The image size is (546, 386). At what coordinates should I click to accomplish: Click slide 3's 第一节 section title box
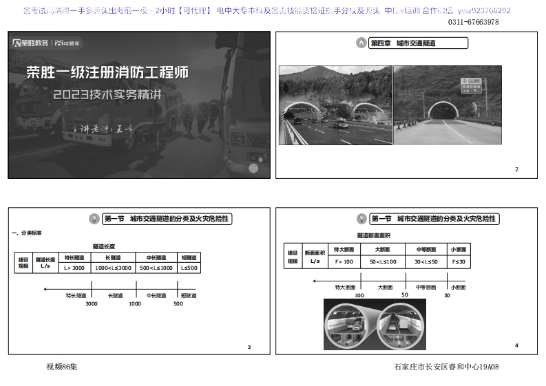[167, 219]
